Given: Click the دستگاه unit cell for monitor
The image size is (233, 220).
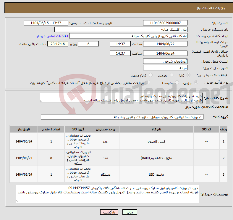Looking at the screenshot, I should (105, 174).
